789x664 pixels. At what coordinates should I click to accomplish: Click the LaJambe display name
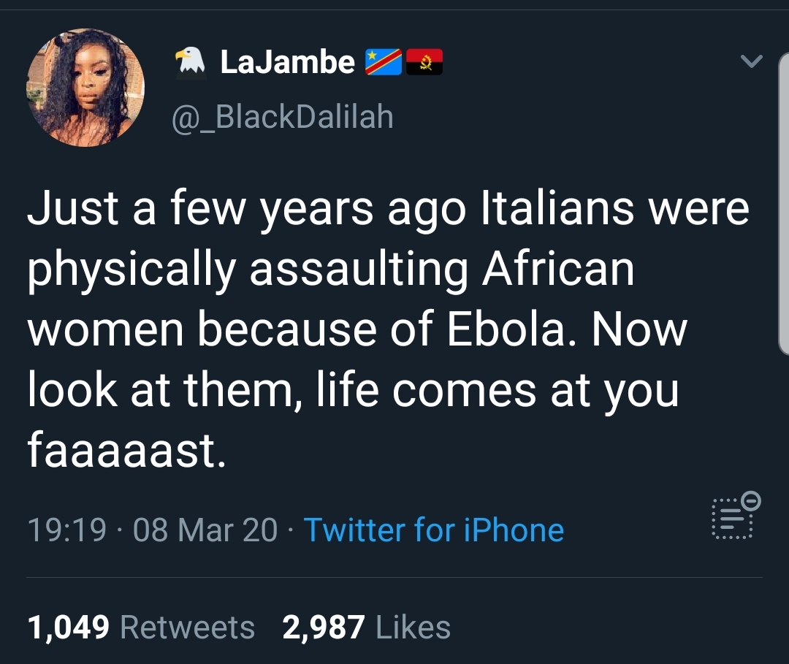point(287,62)
